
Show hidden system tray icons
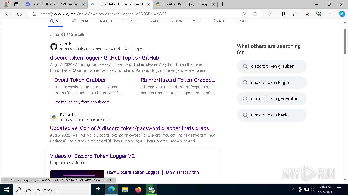click(293, 190)
